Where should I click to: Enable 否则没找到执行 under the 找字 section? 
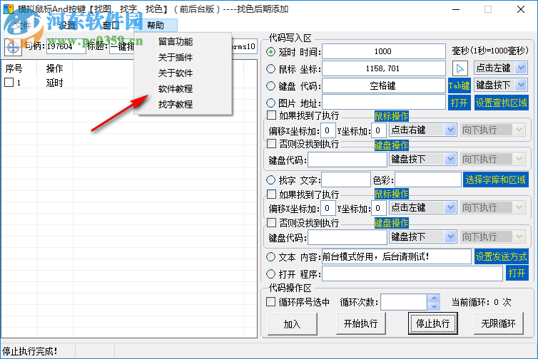point(271,223)
